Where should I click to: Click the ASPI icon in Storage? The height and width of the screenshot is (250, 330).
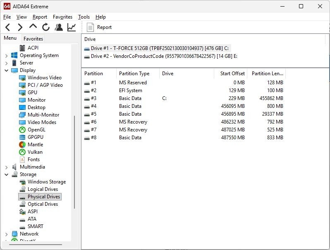(x=22, y=212)
